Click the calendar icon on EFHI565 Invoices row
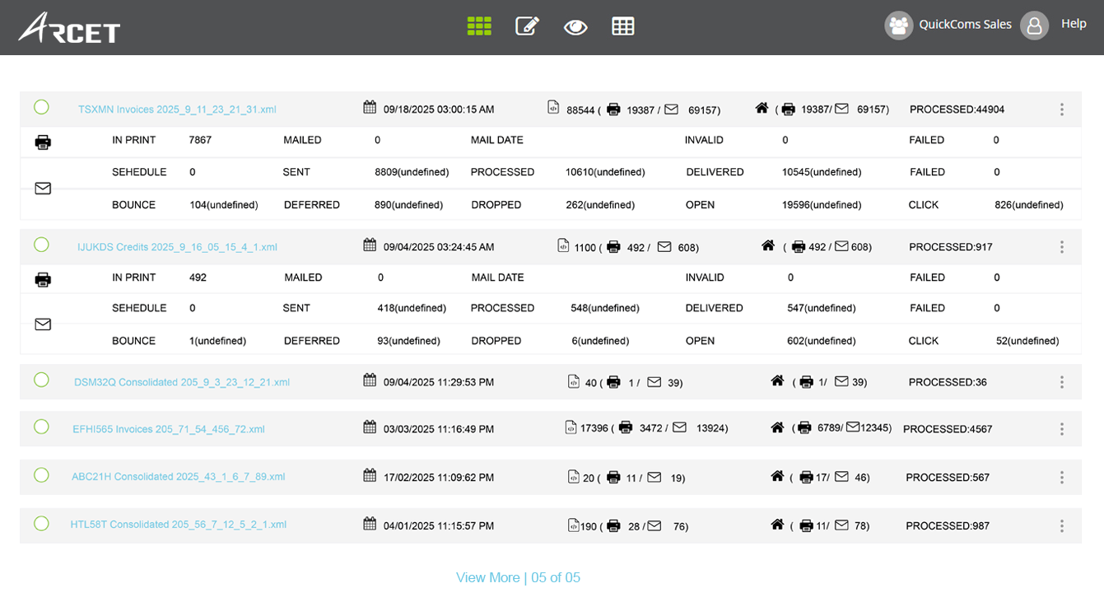The image size is (1104, 616). tap(369, 428)
